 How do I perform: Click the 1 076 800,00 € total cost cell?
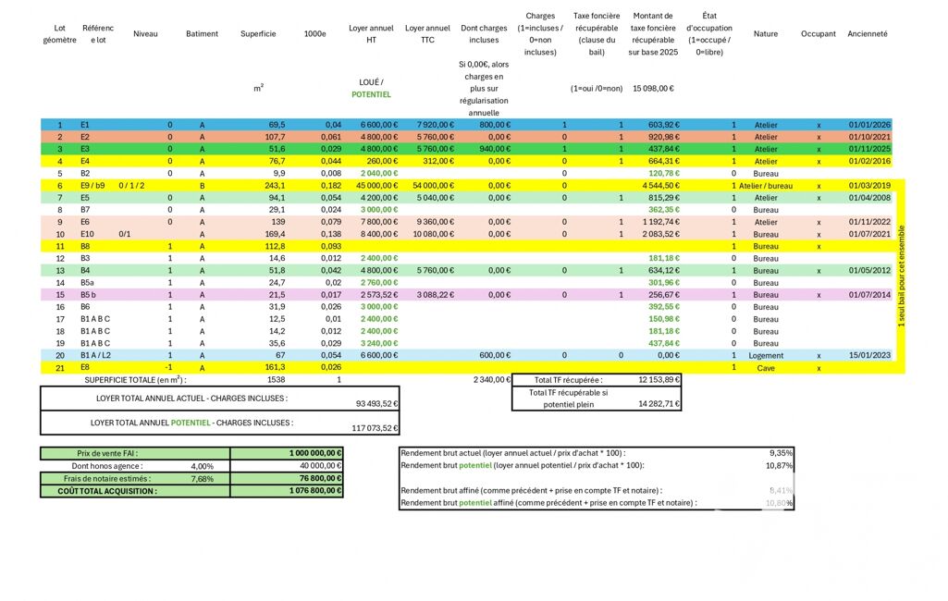[287, 491]
